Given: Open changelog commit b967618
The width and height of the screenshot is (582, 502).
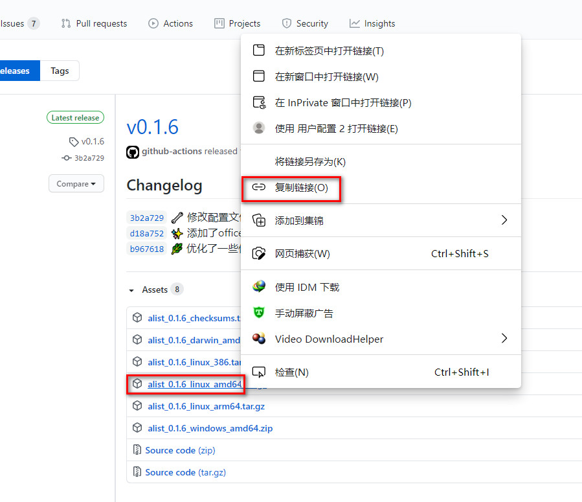Looking at the screenshot, I should tap(146, 249).
